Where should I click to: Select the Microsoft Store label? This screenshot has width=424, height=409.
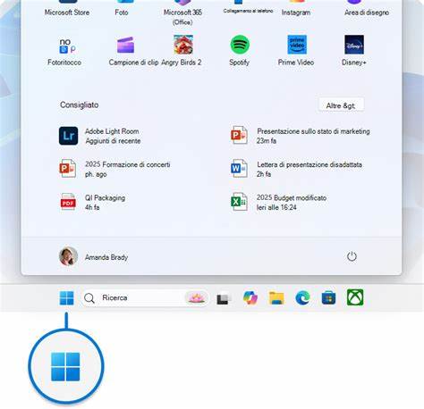point(67,13)
